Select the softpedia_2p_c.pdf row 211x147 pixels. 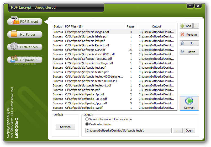(114, 99)
